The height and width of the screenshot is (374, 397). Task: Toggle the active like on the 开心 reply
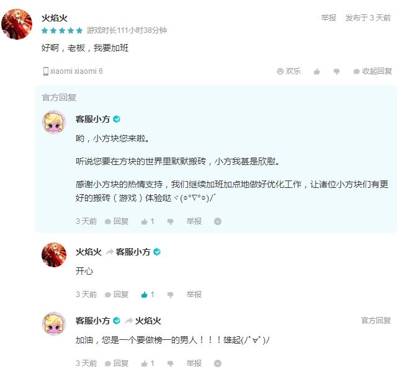[147, 295]
